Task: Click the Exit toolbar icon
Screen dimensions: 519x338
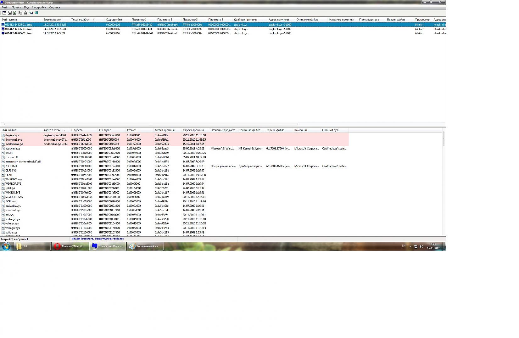Action: 36,13
